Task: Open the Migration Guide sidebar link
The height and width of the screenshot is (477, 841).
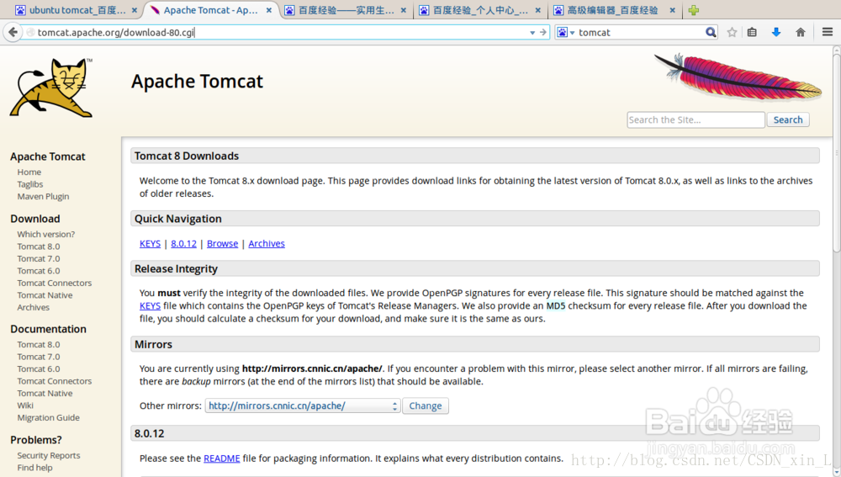Action: click(x=48, y=417)
